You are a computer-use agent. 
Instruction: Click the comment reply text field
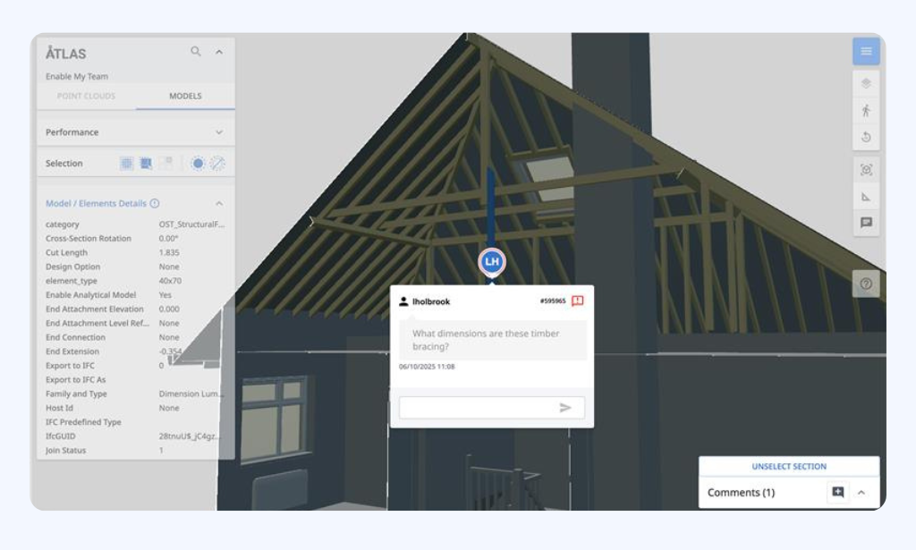pos(479,408)
